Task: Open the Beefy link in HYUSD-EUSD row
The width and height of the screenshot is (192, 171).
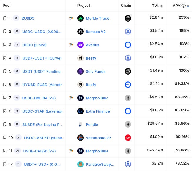Action: (x=91, y=85)
